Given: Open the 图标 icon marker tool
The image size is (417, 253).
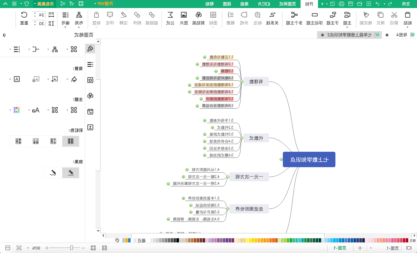Looking at the screenshot, I should [x=213, y=15].
